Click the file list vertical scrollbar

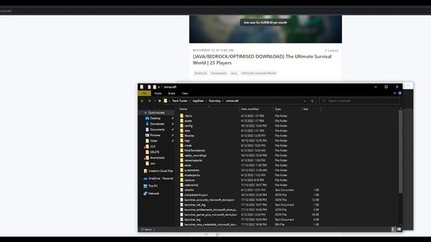coord(400,152)
